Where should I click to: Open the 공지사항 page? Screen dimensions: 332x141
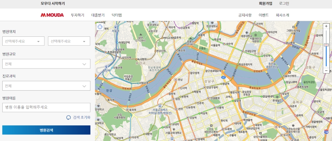pos(245,15)
